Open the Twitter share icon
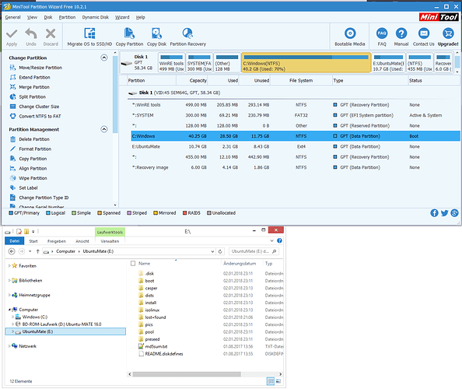Screen dimensions: 462x389 point(444,212)
